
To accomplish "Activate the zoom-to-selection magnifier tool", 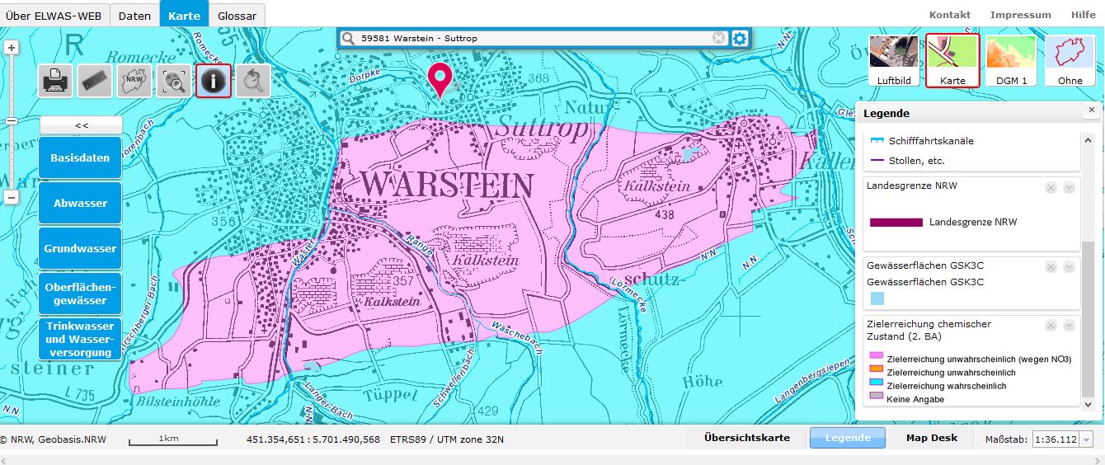I will tap(174, 81).
